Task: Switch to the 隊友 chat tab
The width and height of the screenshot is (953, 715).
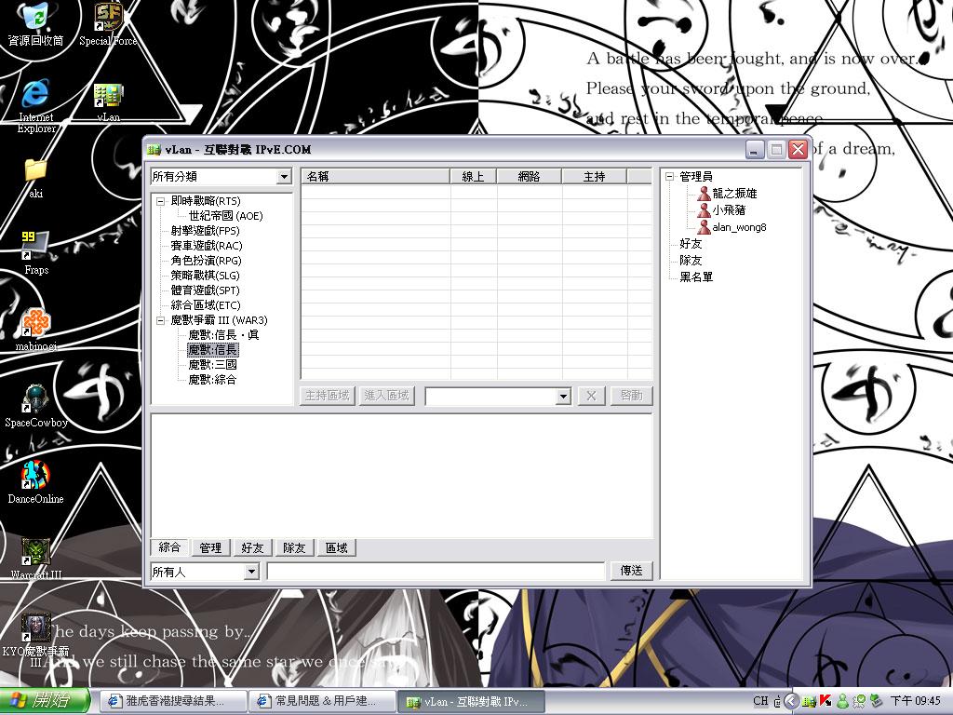Action: tap(294, 547)
